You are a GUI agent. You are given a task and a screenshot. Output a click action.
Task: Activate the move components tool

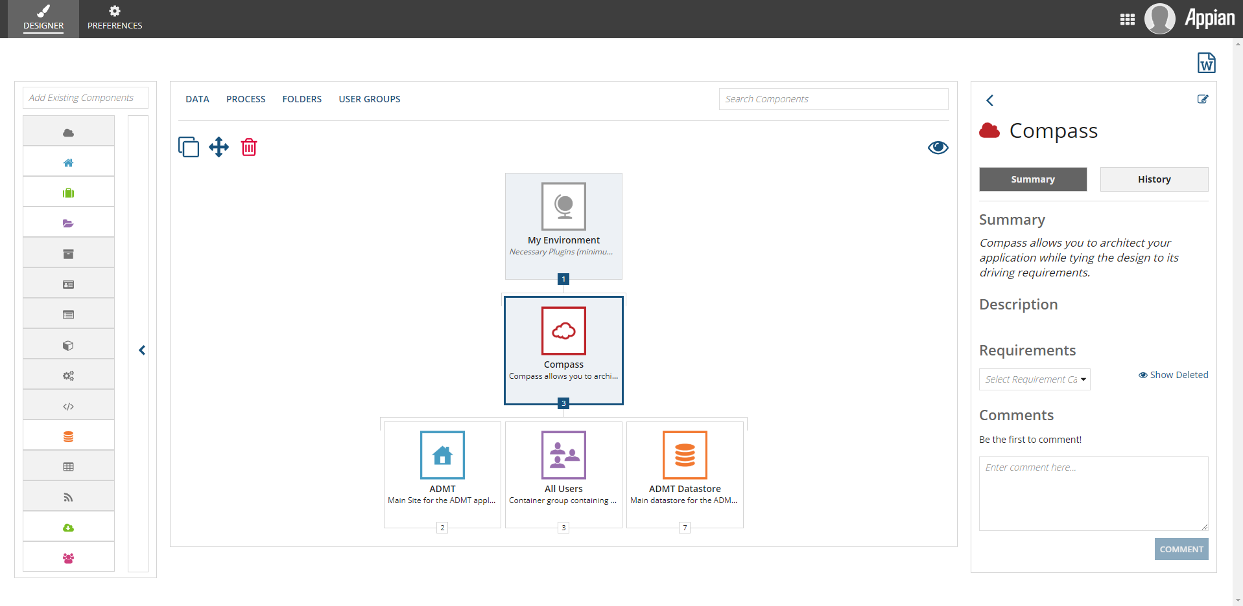pos(219,147)
